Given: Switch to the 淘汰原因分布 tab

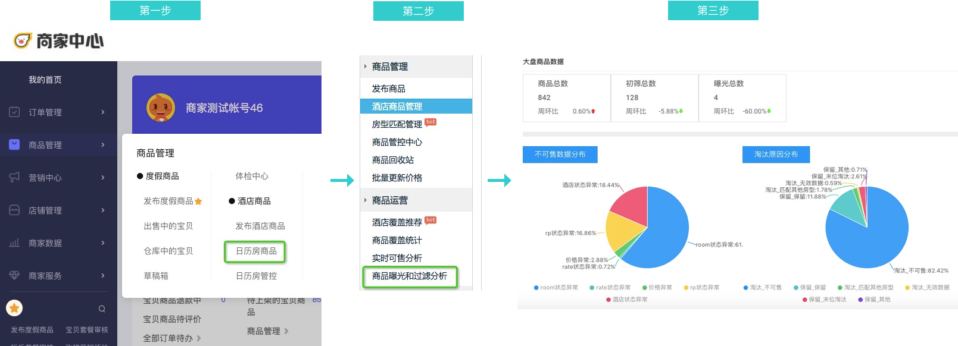Looking at the screenshot, I should [776, 154].
